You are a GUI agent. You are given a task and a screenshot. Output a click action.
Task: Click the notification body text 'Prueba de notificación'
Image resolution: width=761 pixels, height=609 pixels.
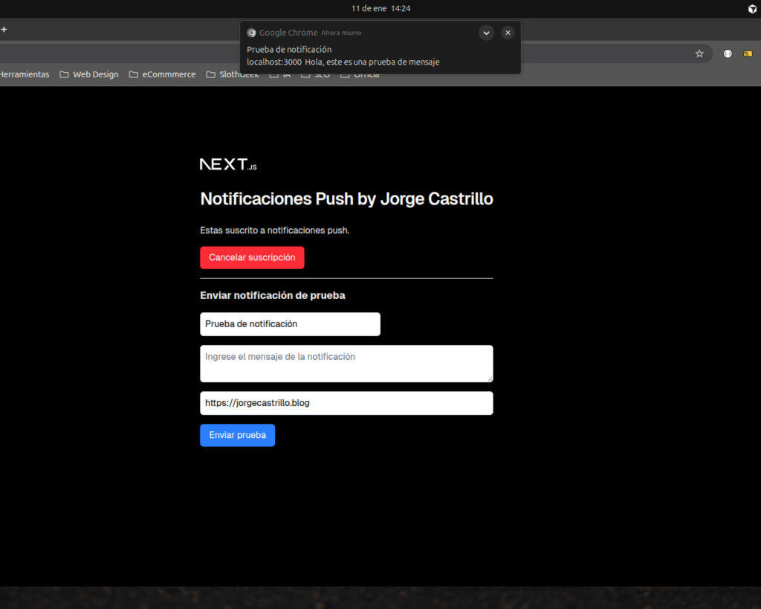(x=289, y=49)
